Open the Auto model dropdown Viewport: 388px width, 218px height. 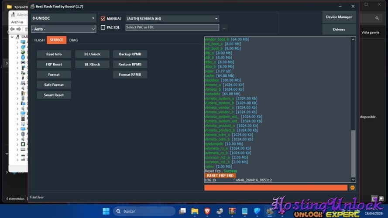[x=64, y=29]
